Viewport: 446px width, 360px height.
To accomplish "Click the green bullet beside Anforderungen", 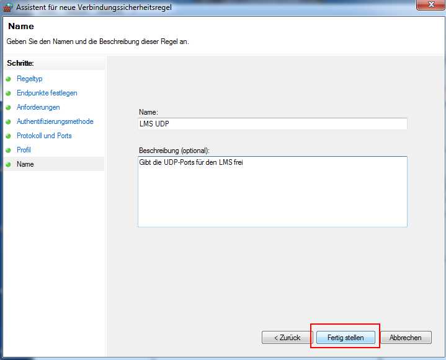I will click(8, 107).
